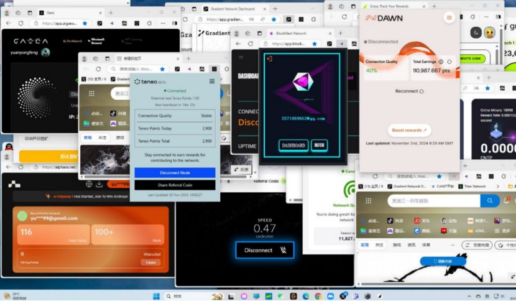Open the AI Dashboard link on the Gaea page
The width and height of the screenshot is (516, 301).
tap(72, 41)
